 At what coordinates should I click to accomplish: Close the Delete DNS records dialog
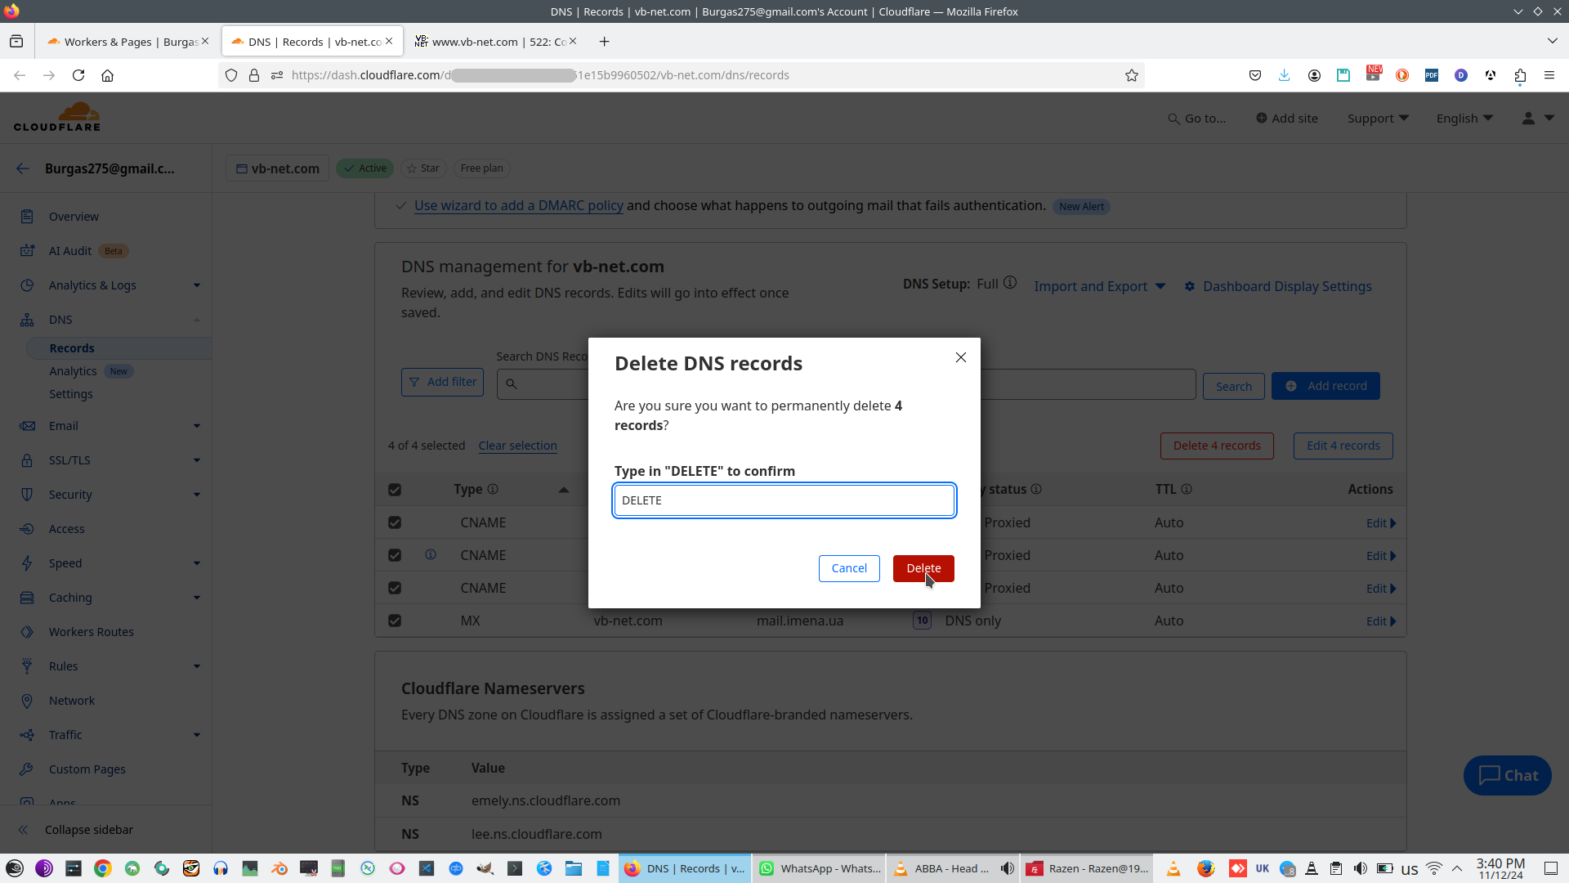pyautogui.click(x=961, y=357)
